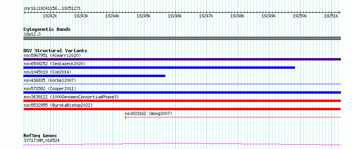Click the 16p12.3 band label
352x149 pixels.
32,34
